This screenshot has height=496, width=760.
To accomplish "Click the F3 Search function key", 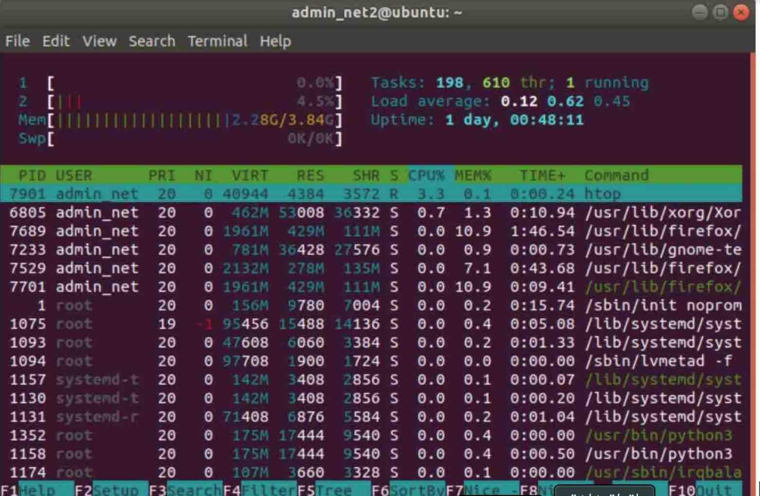I will tap(186, 489).
